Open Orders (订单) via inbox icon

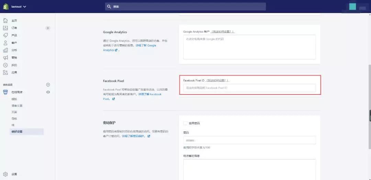(x=5, y=28)
